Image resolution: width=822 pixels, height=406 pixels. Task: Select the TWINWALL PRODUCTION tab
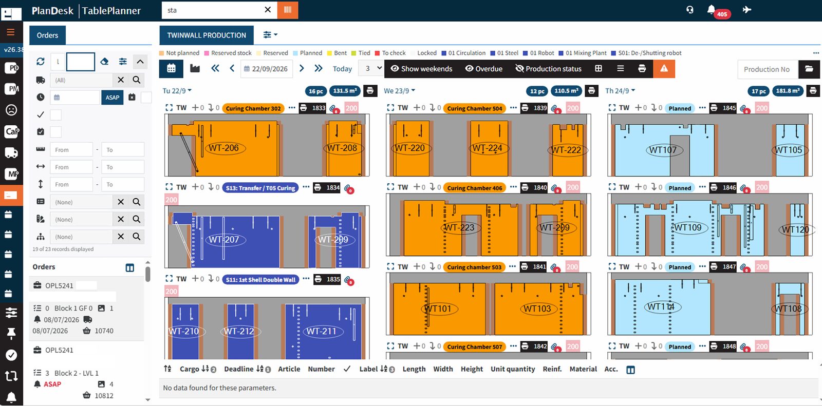pos(207,35)
